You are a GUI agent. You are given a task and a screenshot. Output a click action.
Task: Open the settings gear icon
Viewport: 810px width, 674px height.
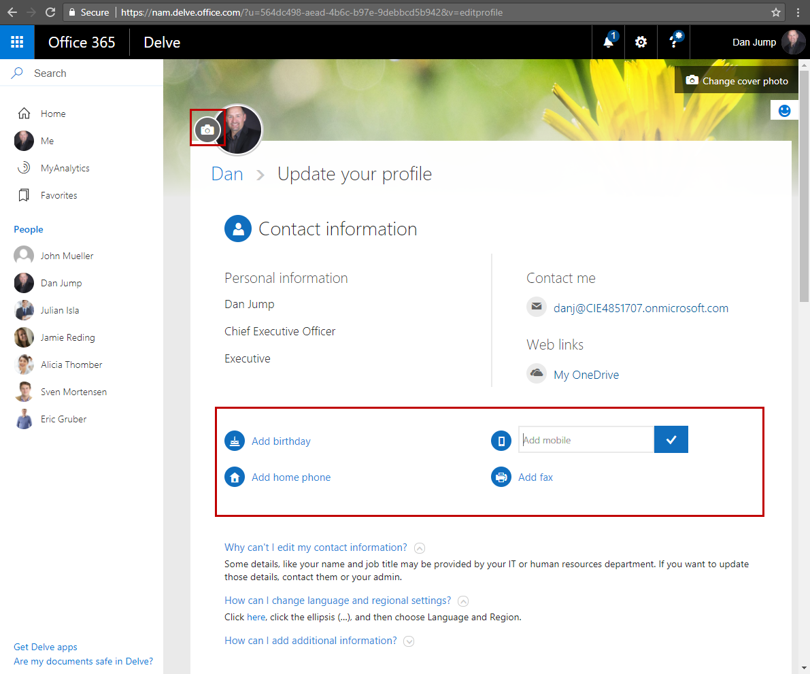641,42
